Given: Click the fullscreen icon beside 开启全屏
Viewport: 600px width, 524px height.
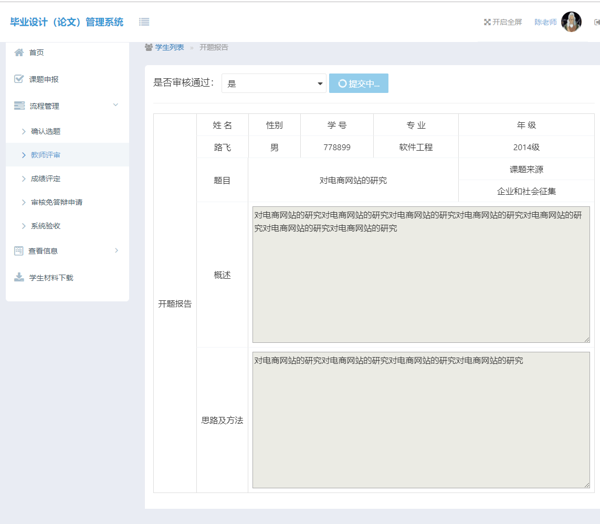Looking at the screenshot, I should click(487, 22).
